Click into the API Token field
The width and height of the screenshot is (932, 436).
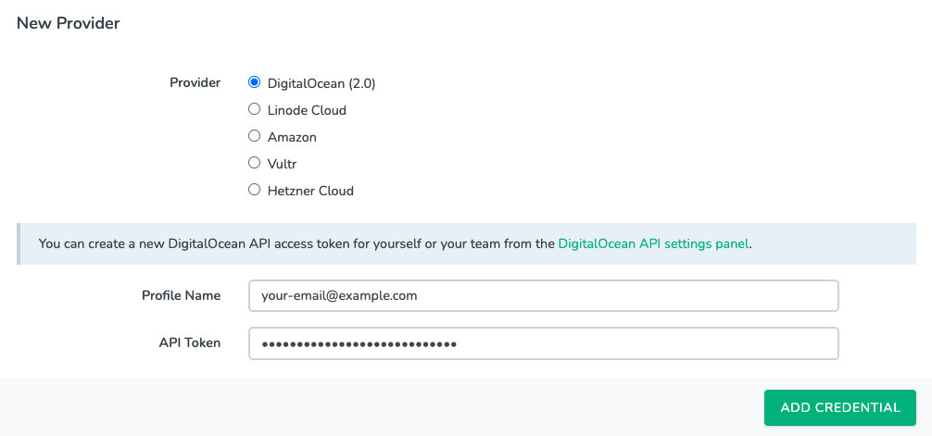(543, 343)
